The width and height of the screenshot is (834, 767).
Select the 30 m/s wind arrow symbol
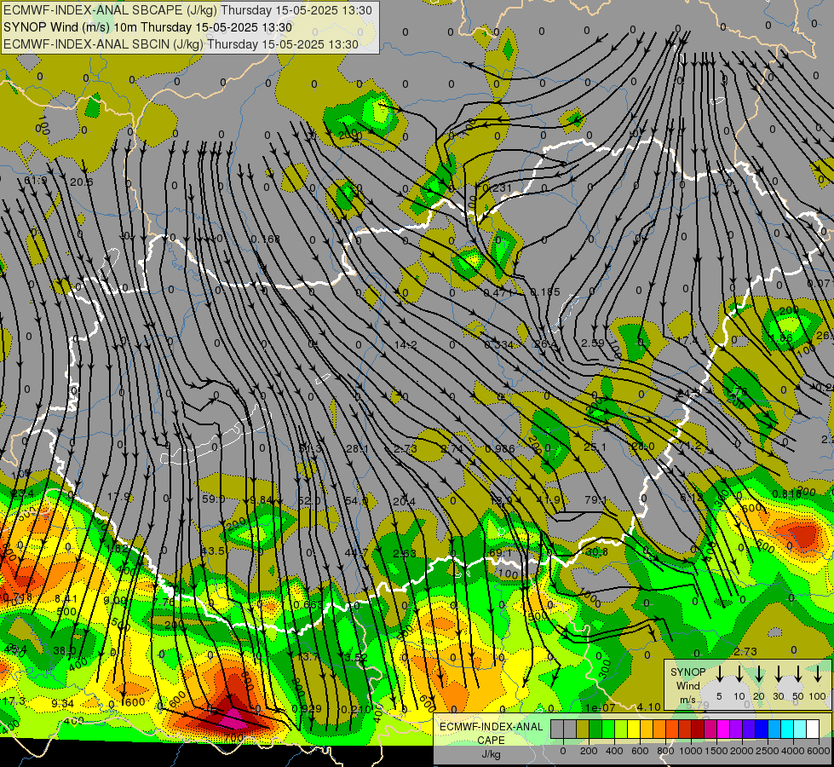(778, 674)
